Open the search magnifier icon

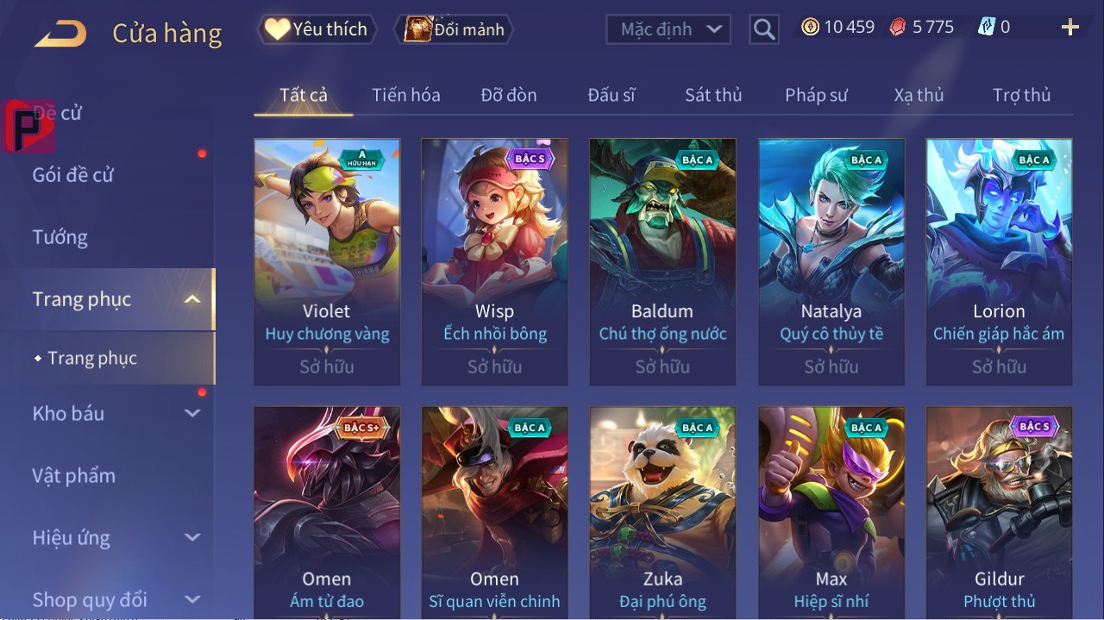coord(764,29)
